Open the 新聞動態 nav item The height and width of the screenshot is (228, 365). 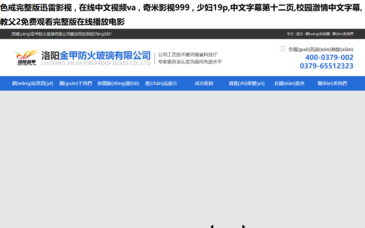pyautogui.click(x=118, y=83)
